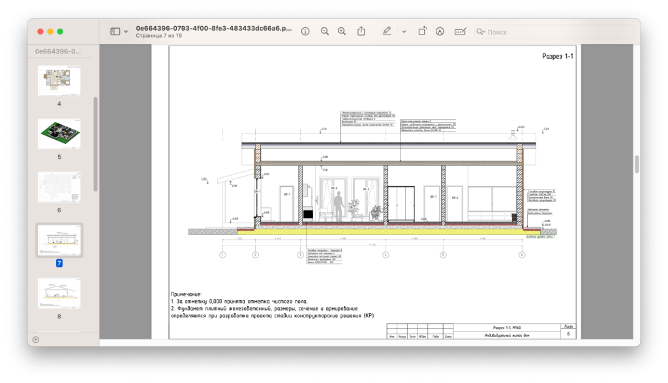Zoom out of the drawing

click(x=324, y=31)
